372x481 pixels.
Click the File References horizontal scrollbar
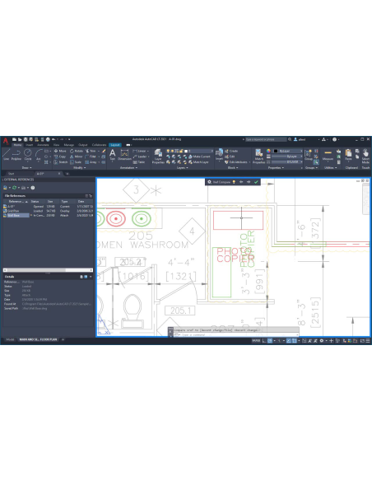coord(48,270)
